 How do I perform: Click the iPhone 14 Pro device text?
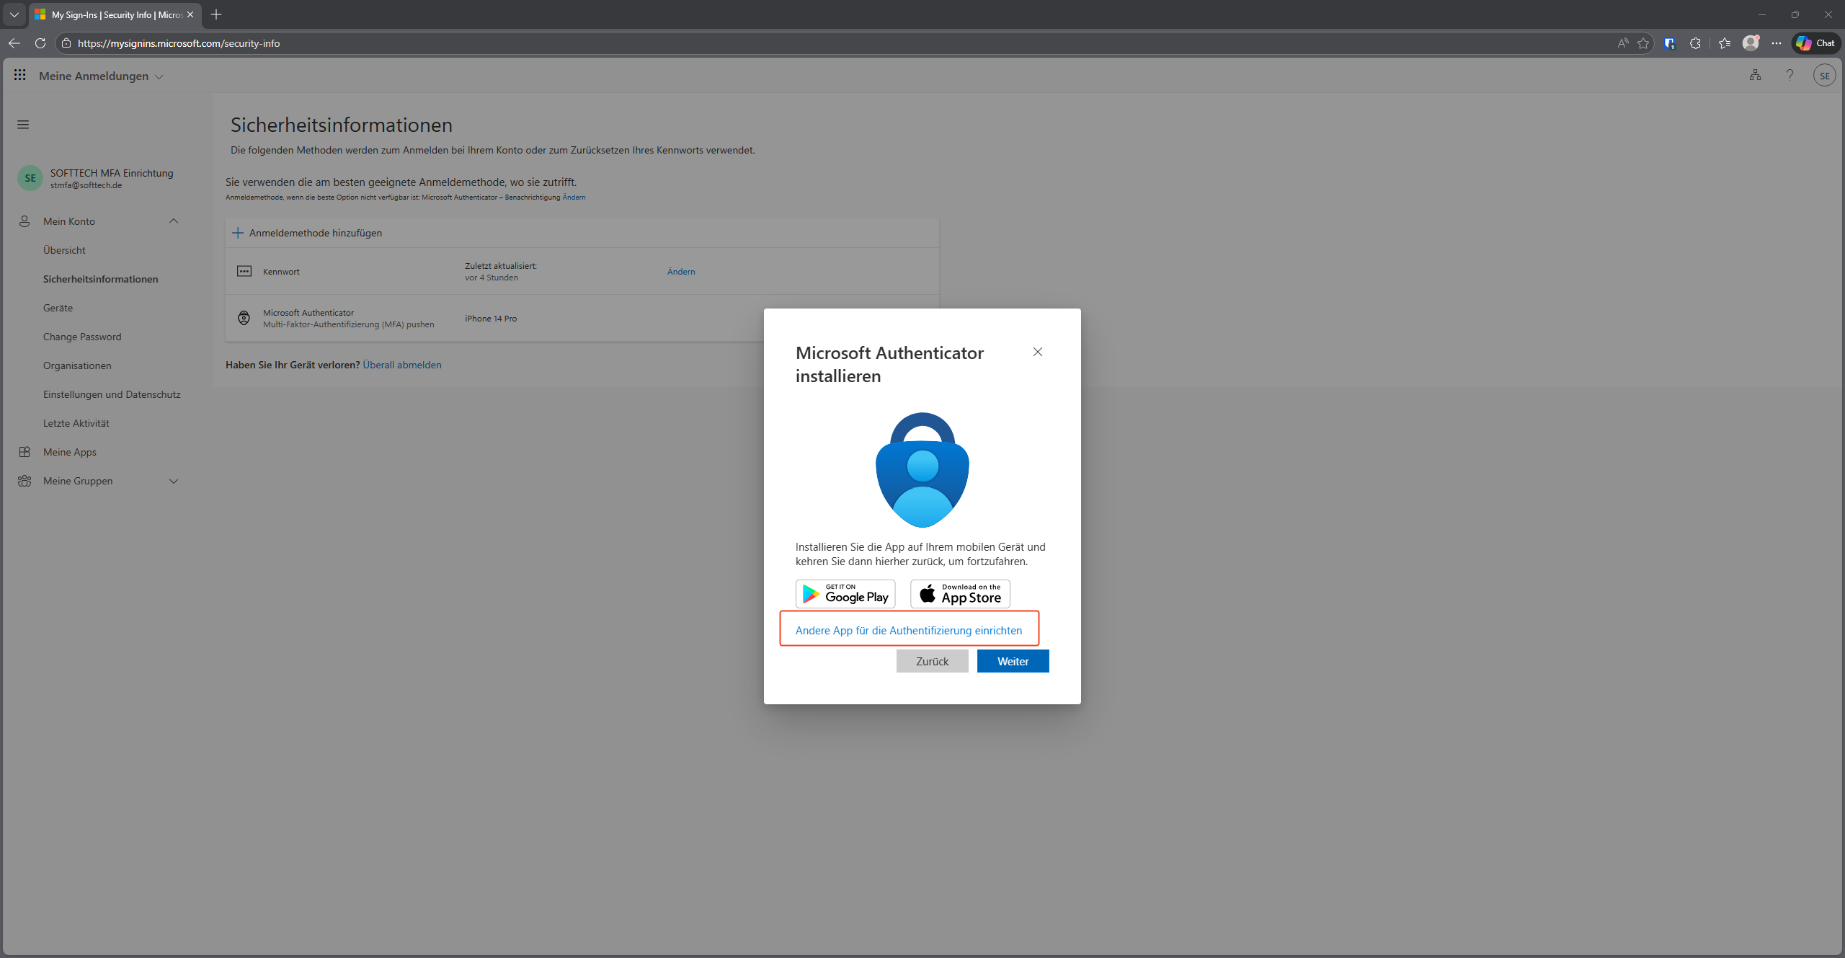coord(491,319)
